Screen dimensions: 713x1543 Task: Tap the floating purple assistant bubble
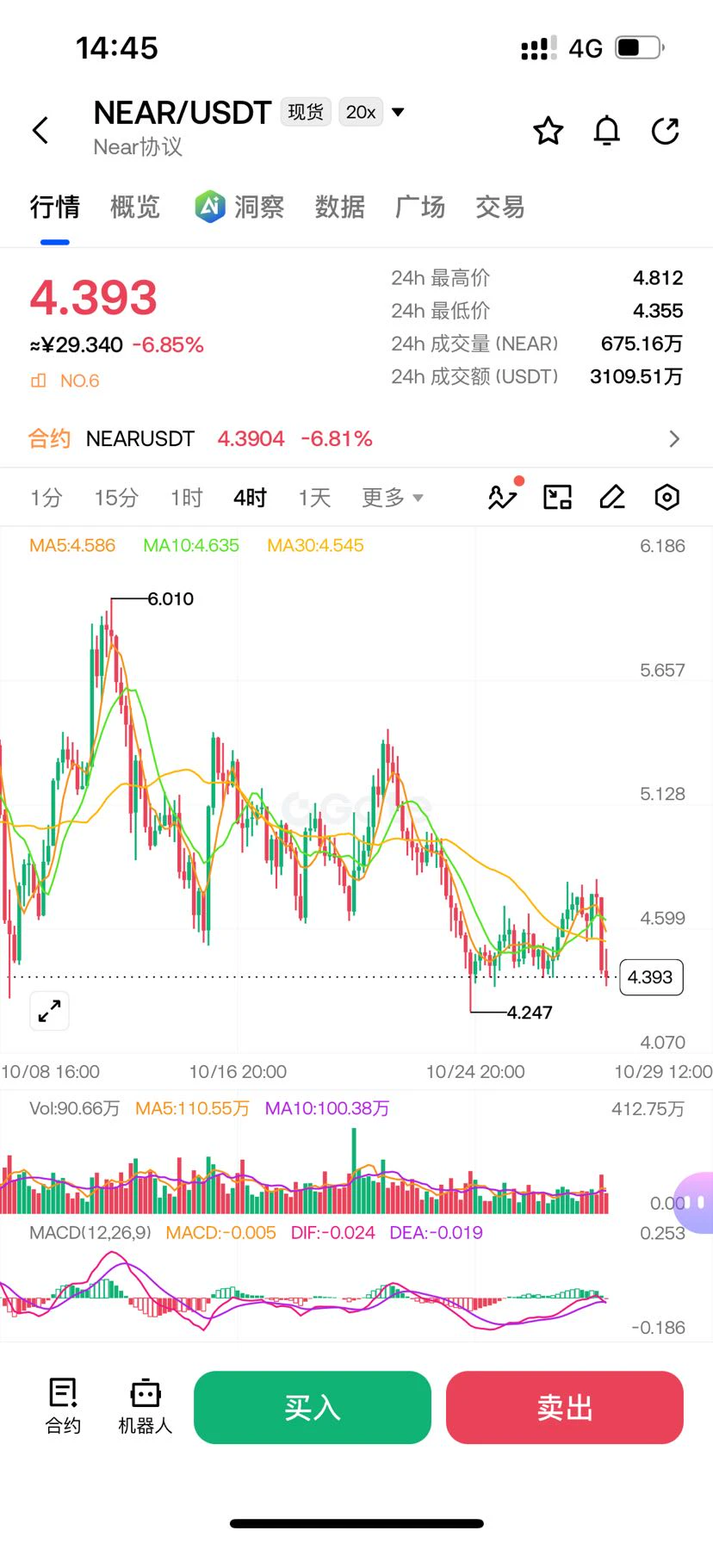click(694, 1202)
